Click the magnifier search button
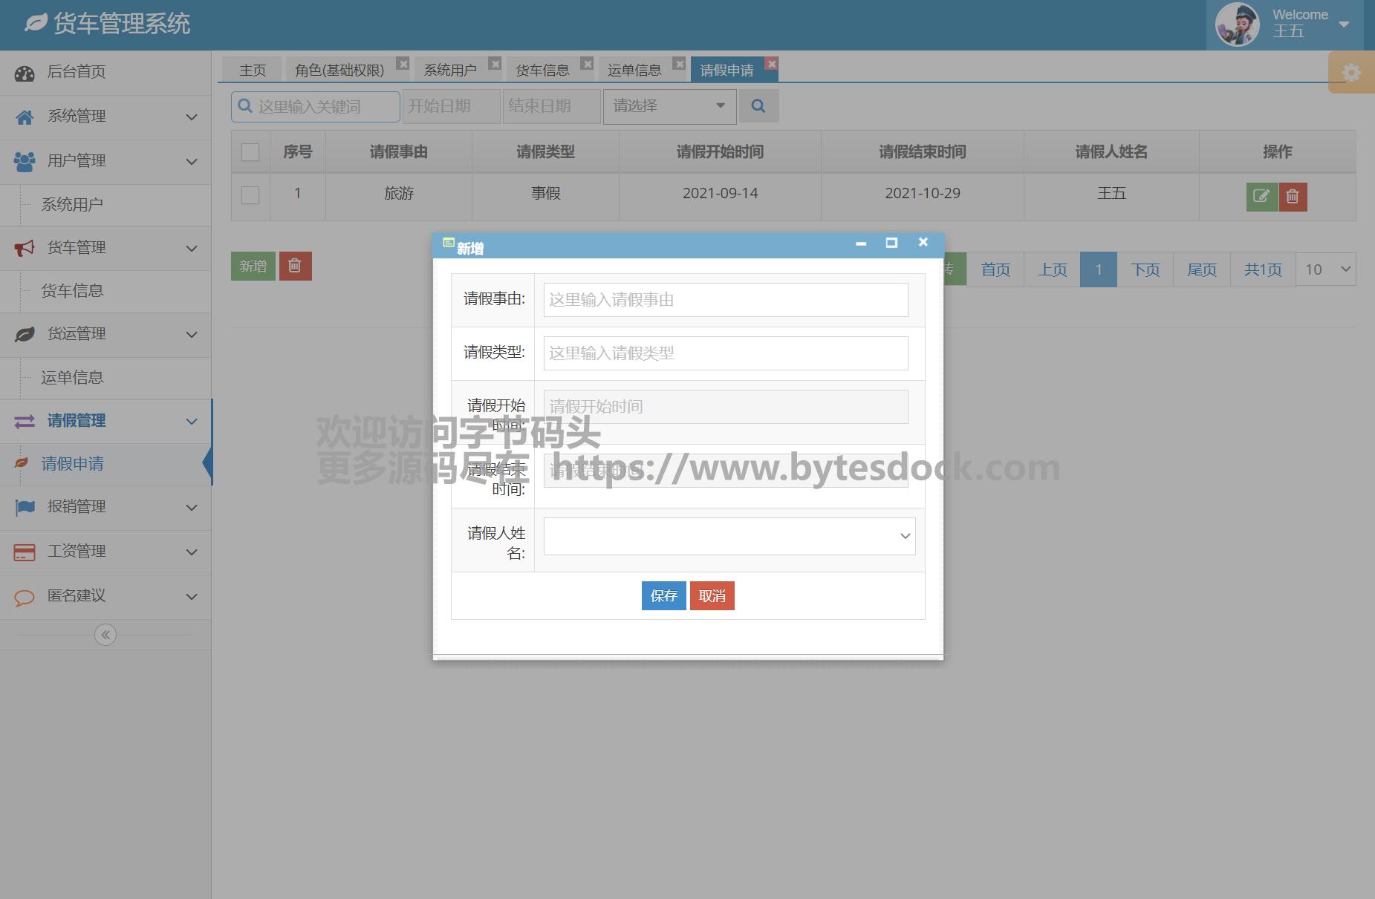This screenshot has width=1375, height=899. (758, 106)
